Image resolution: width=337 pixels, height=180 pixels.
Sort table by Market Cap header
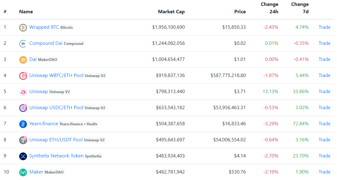tap(171, 12)
